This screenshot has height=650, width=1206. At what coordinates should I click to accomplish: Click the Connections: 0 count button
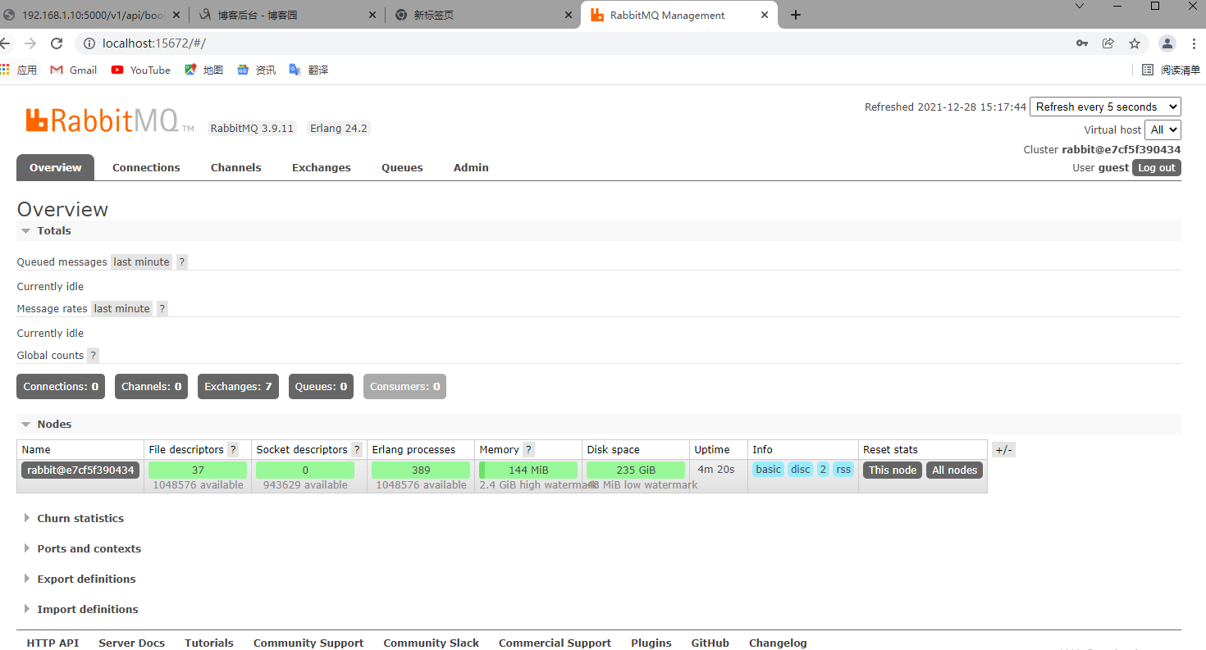[x=61, y=386]
